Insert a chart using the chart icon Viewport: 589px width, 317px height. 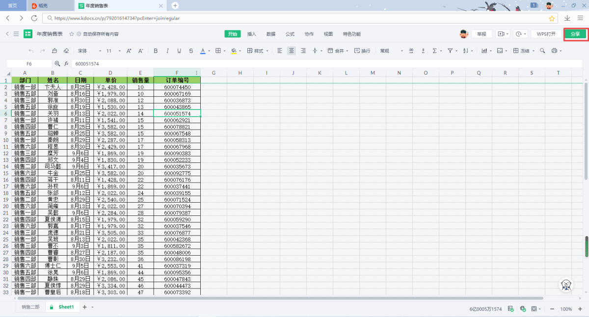(x=484, y=51)
